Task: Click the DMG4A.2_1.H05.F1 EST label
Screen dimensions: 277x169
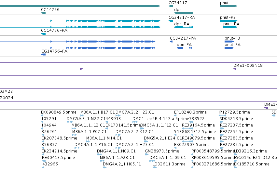Action: pyautogui.click(x=122, y=164)
